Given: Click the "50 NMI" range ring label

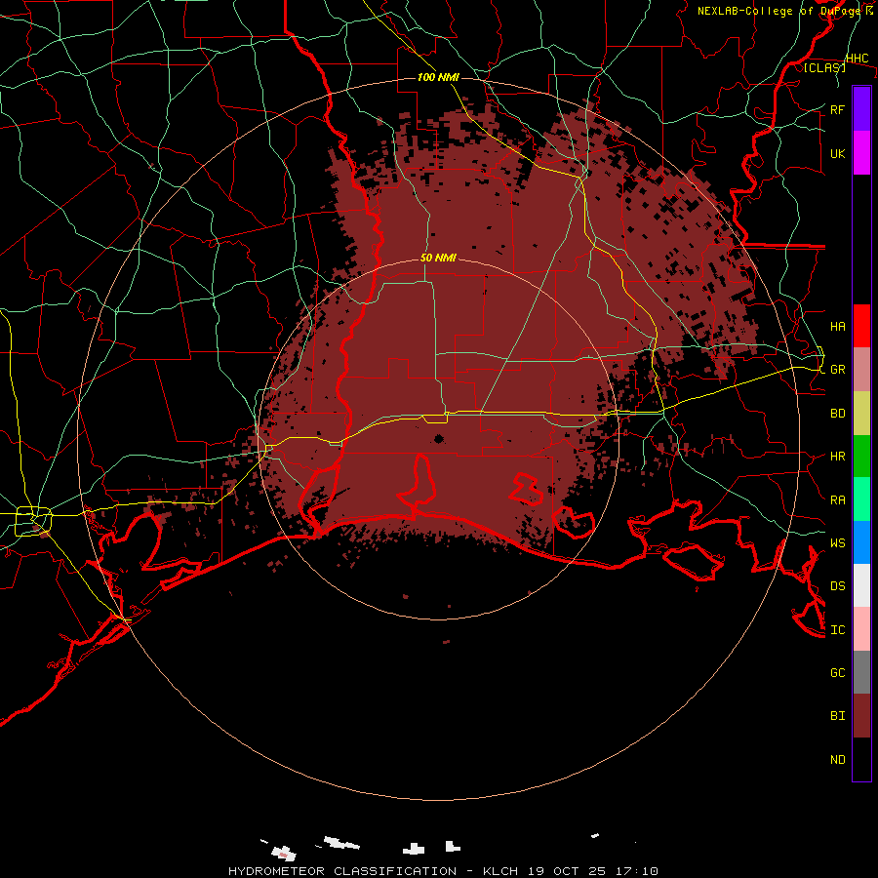Looking at the screenshot, I should pyautogui.click(x=438, y=258).
